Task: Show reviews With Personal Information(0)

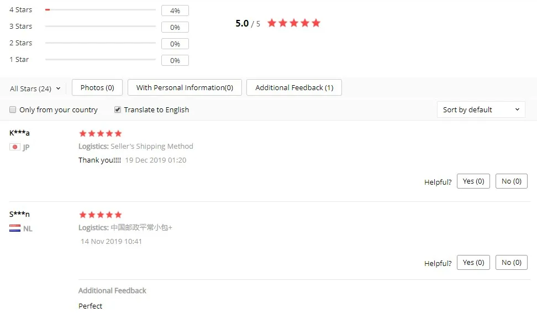Action: [x=185, y=87]
